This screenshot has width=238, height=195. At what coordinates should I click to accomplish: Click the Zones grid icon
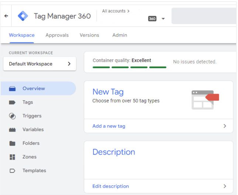point(12,157)
